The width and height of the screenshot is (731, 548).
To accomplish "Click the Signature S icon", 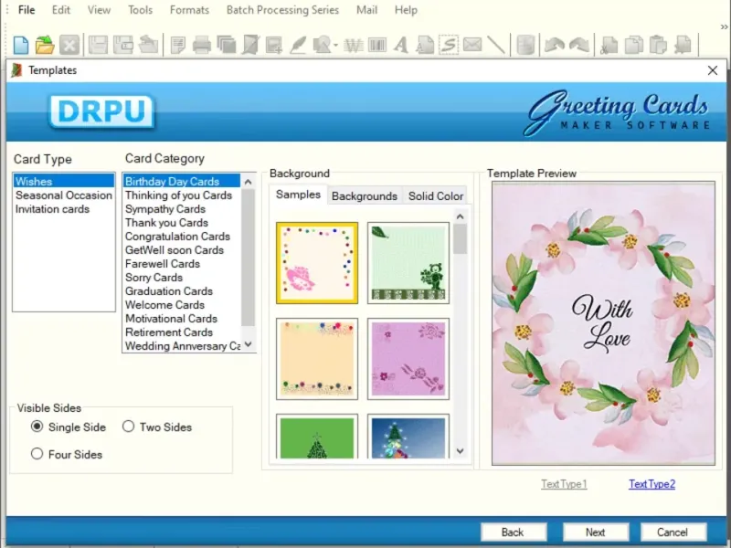I will [x=449, y=45].
